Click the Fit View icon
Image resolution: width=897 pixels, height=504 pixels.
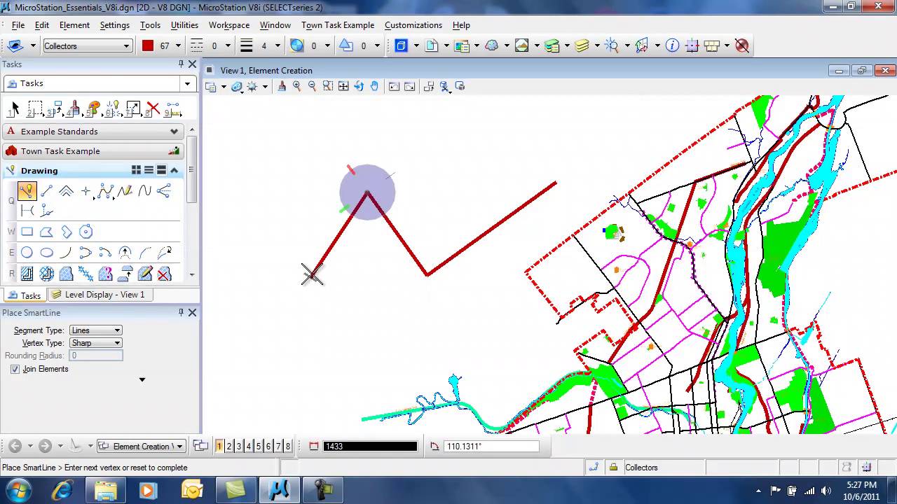click(343, 86)
